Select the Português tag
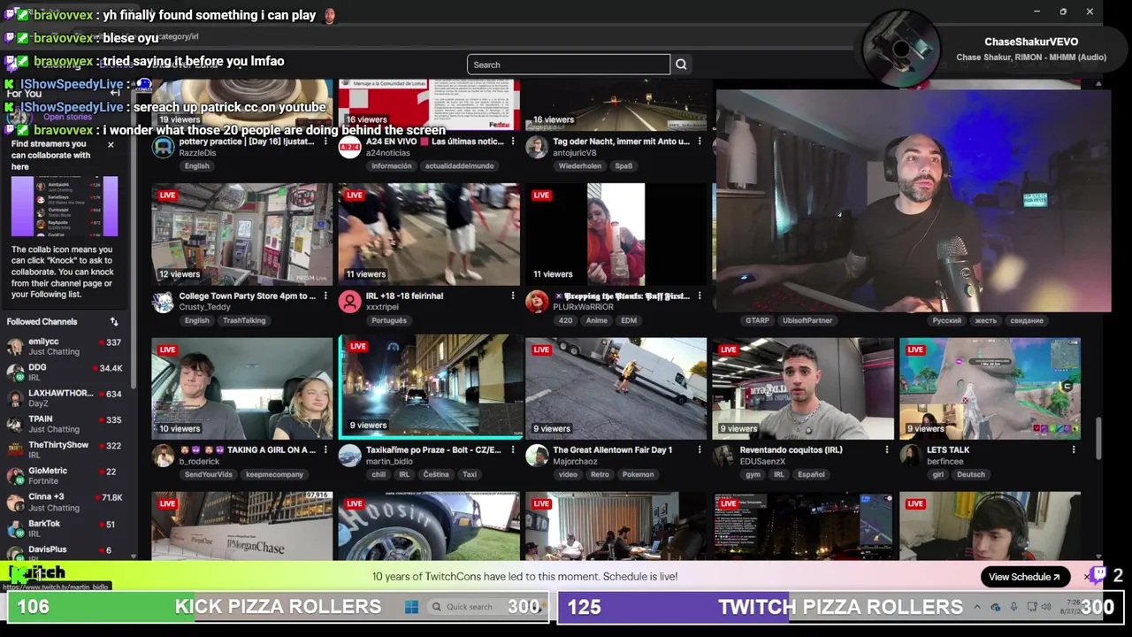1132x637 pixels. coord(389,320)
